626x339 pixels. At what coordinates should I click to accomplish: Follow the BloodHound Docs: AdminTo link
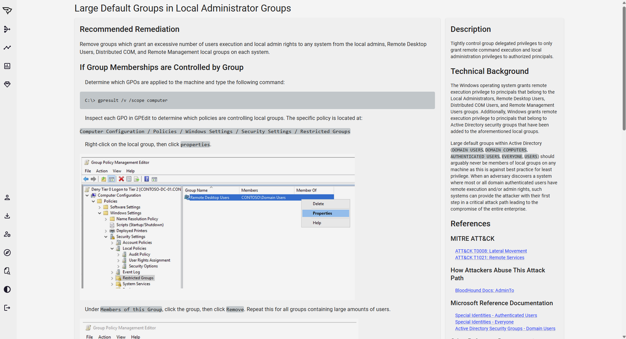(x=484, y=290)
